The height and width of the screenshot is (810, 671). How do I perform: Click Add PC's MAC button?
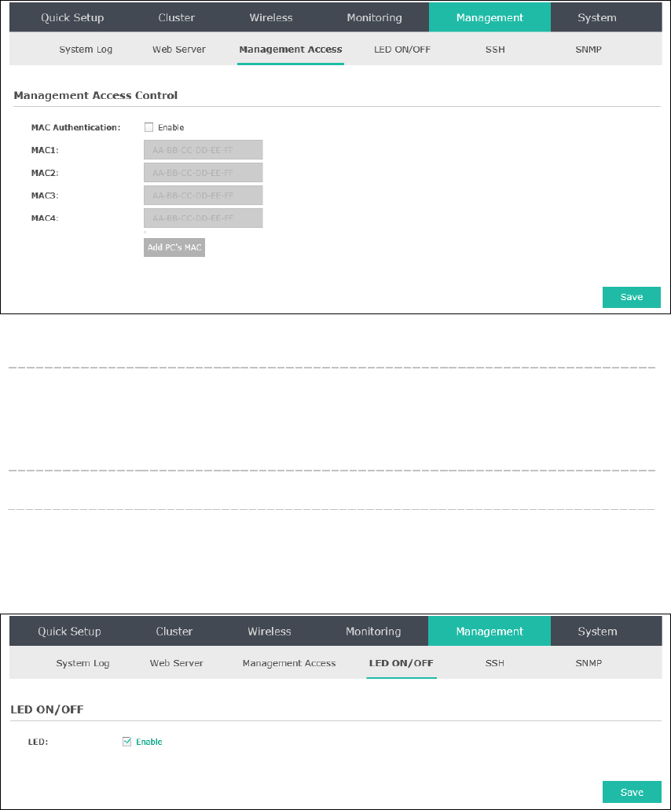(174, 247)
